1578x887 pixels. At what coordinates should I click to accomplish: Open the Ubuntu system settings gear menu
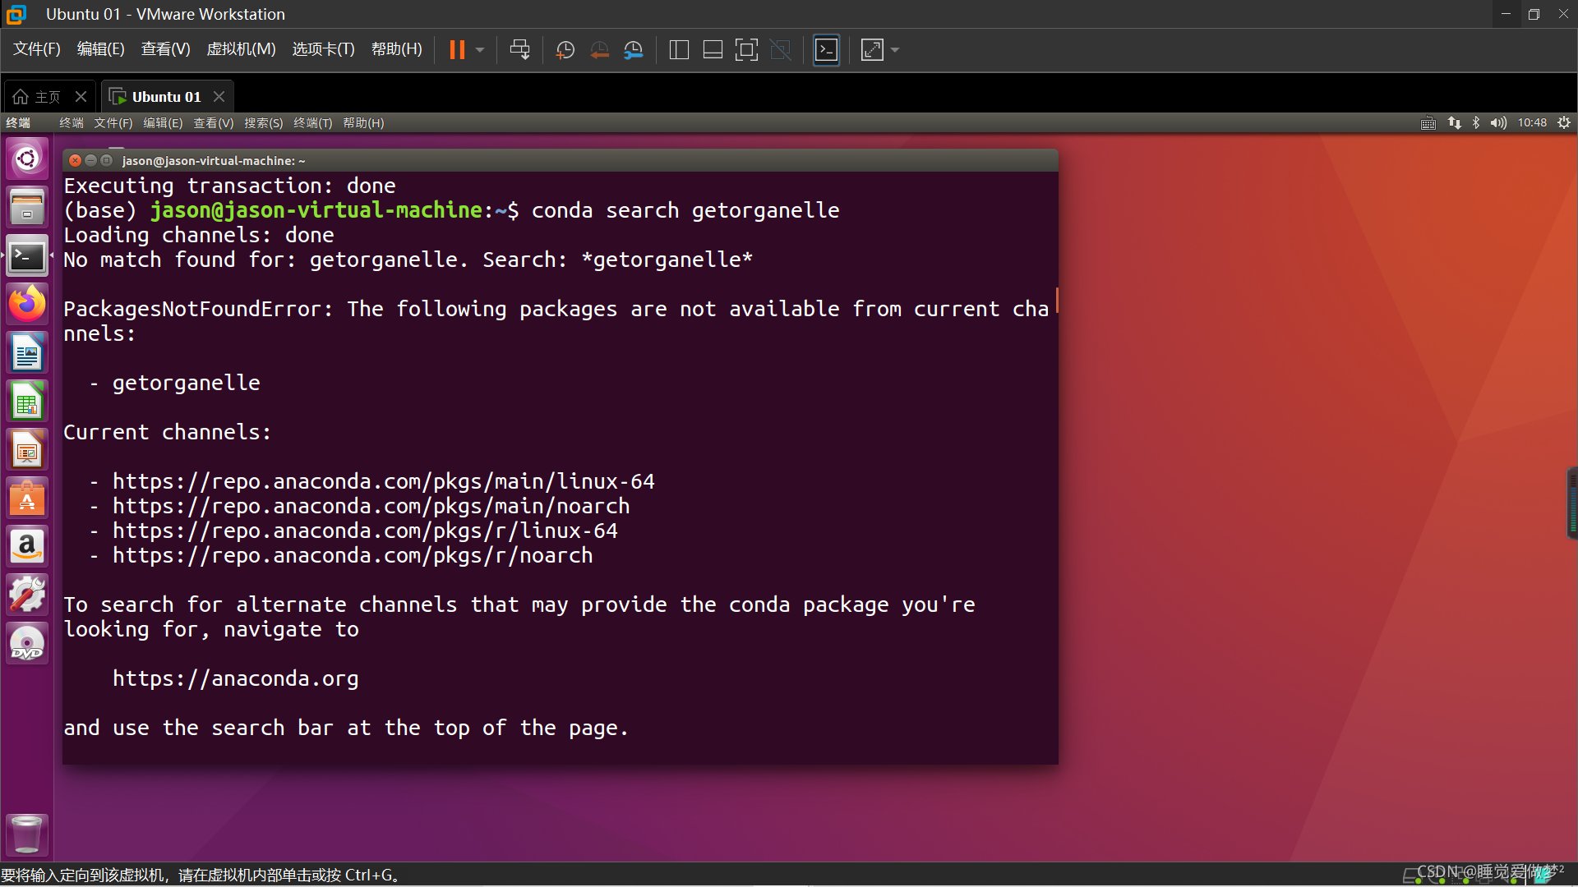[x=1564, y=123]
